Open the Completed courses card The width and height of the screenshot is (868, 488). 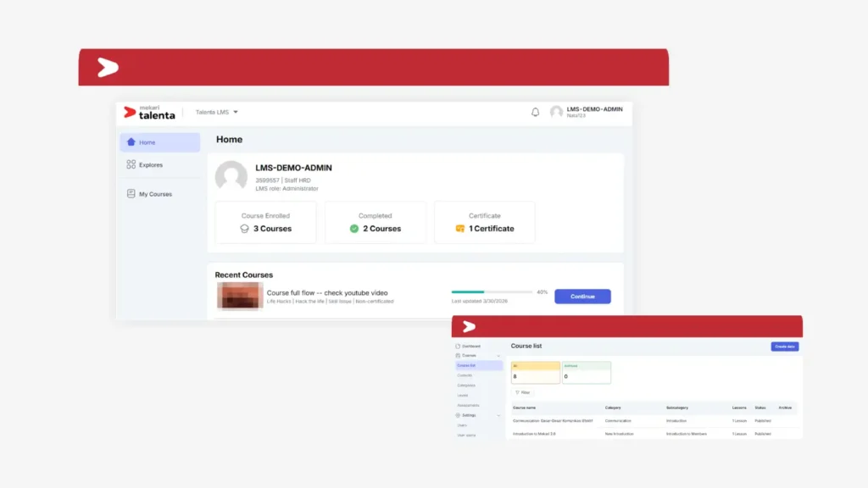point(376,223)
